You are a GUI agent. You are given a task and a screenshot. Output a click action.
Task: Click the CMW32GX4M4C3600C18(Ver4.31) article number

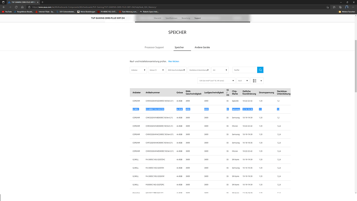click(x=160, y=134)
